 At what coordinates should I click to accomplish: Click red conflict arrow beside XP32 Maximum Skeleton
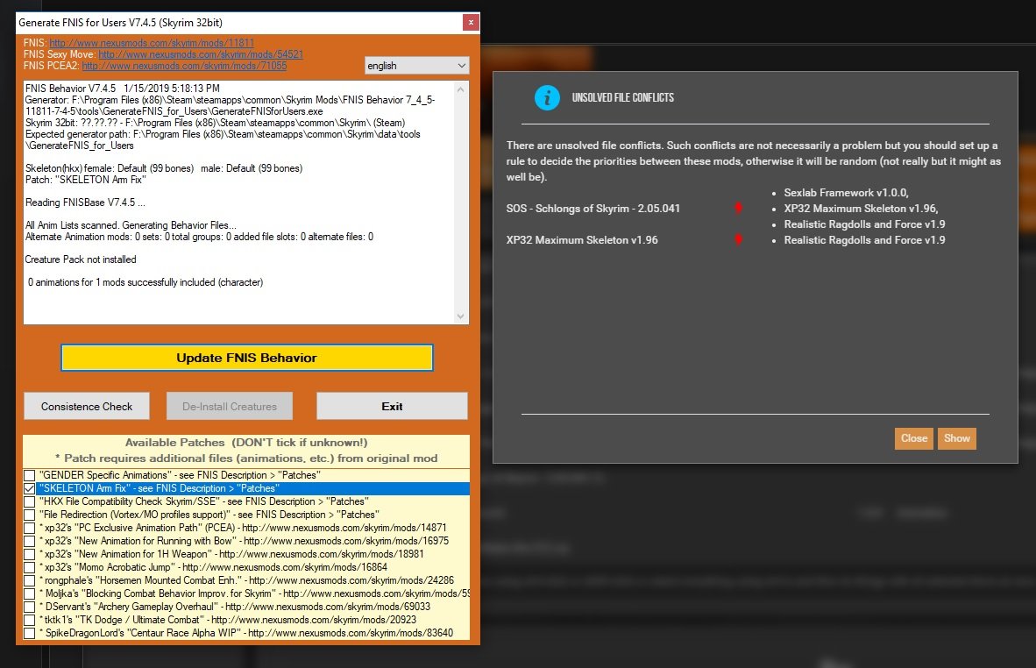(738, 240)
